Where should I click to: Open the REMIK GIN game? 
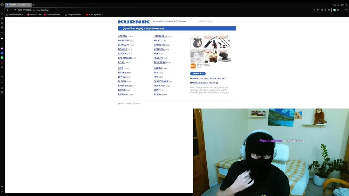[x=159, y=86]
